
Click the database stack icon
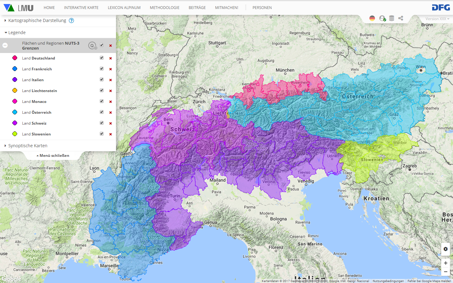click(391, 18)
